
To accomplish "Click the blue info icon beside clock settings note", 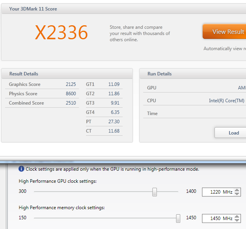I will pyautogui.click(x=21, y=169).
